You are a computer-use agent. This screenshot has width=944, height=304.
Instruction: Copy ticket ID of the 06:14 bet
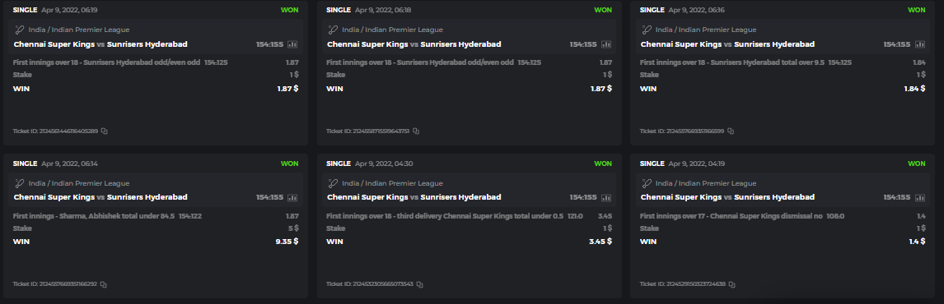104,284
